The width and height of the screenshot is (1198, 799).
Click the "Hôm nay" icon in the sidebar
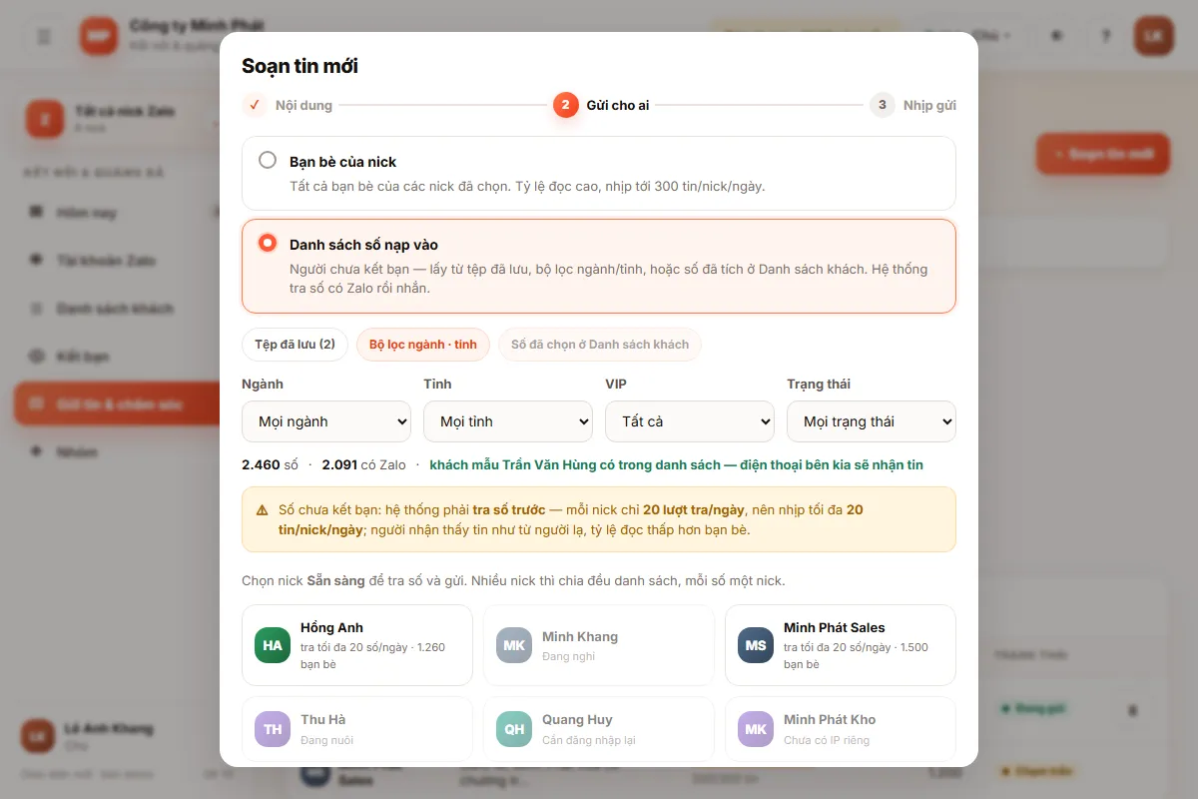coord(37,212)
